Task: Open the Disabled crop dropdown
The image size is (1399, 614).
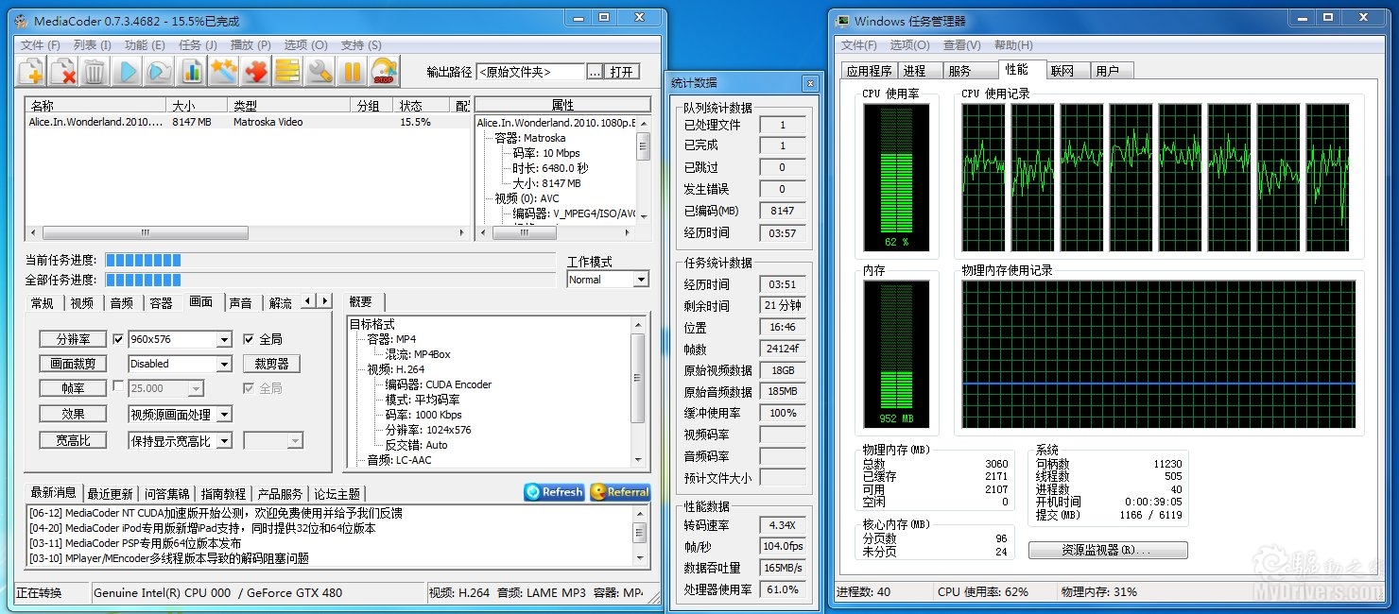Action: click(x=224, y=364)
